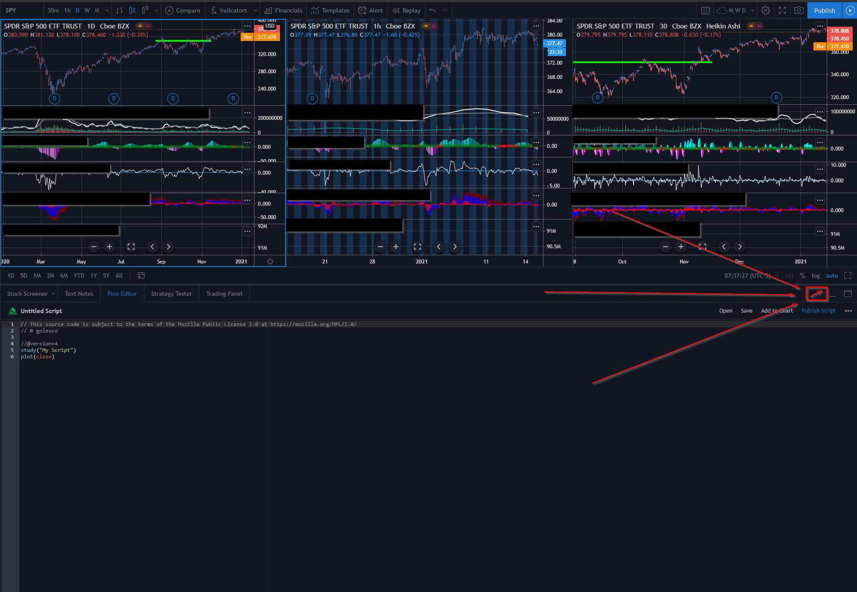Switch interval to D in top toolbar
This screenshot has width=857, height=592.
tap(78, 10)
